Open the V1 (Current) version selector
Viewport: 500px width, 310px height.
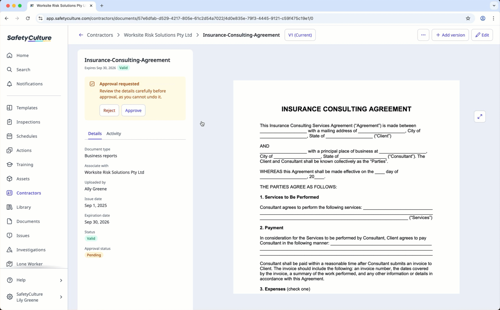[x=300, y=35]
